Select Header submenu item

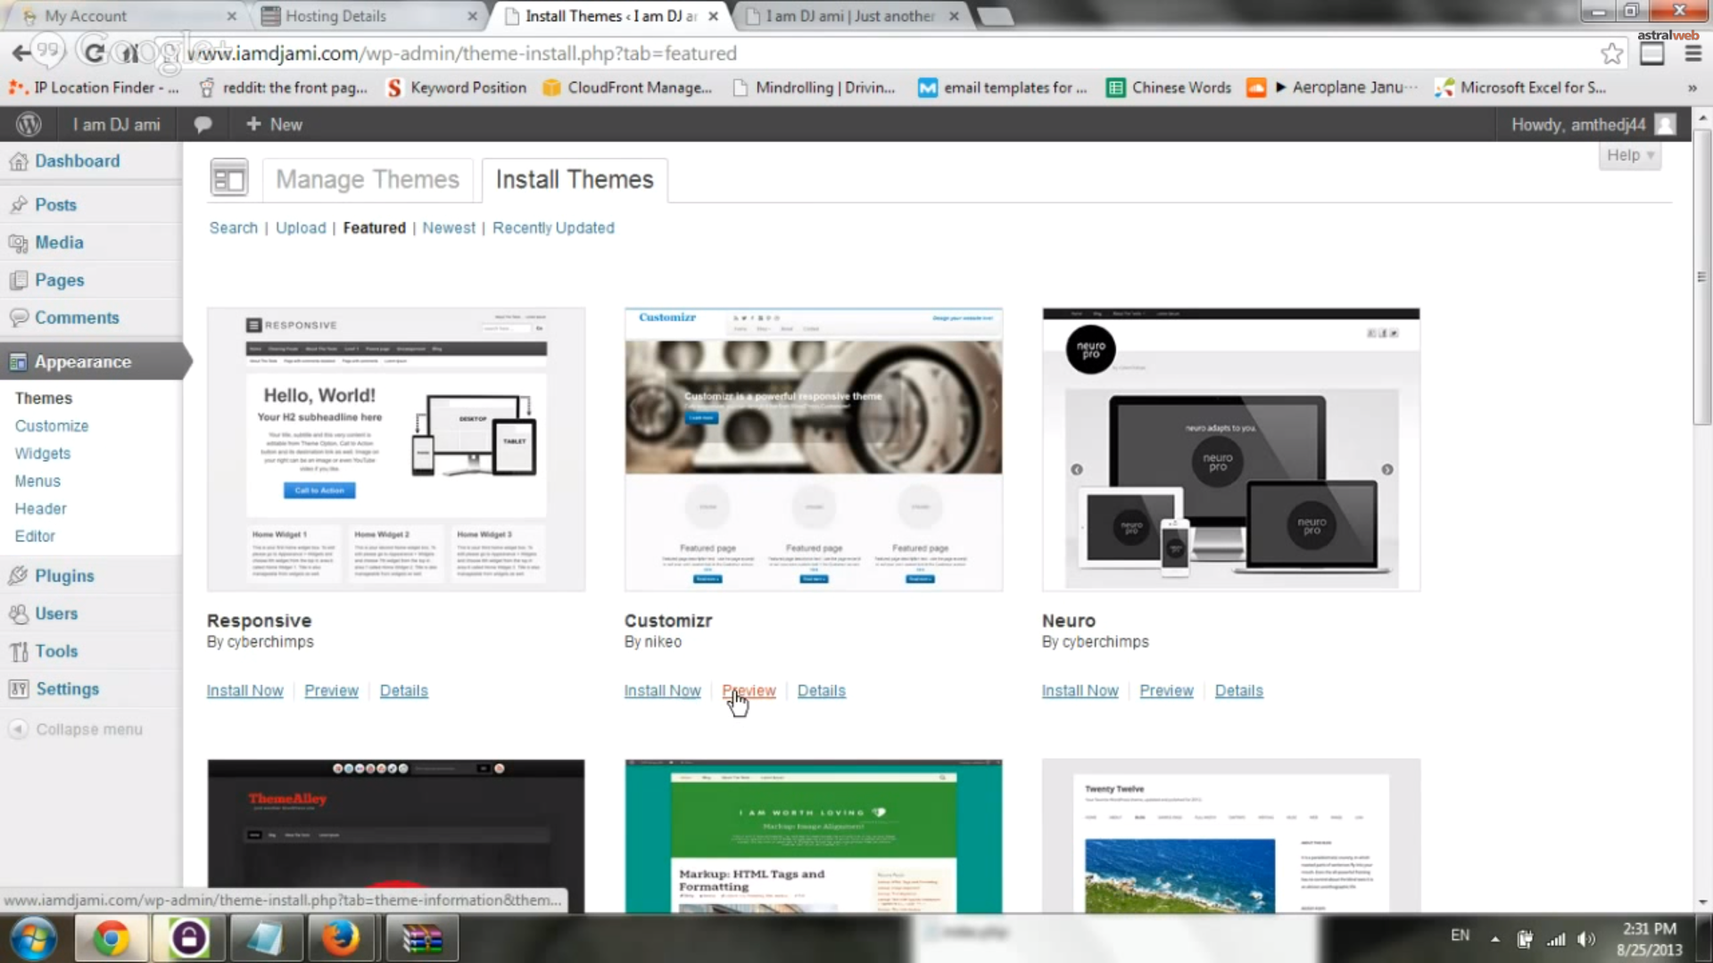tap(41, 508)
